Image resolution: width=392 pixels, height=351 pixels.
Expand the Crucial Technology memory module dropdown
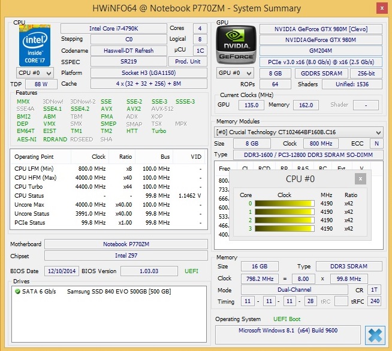click(x=298, y=132)
